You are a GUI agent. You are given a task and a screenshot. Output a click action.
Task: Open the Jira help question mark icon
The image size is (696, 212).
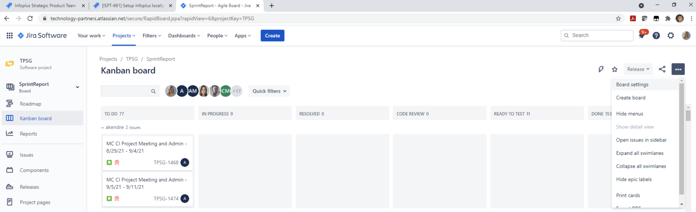coord(656,35)
